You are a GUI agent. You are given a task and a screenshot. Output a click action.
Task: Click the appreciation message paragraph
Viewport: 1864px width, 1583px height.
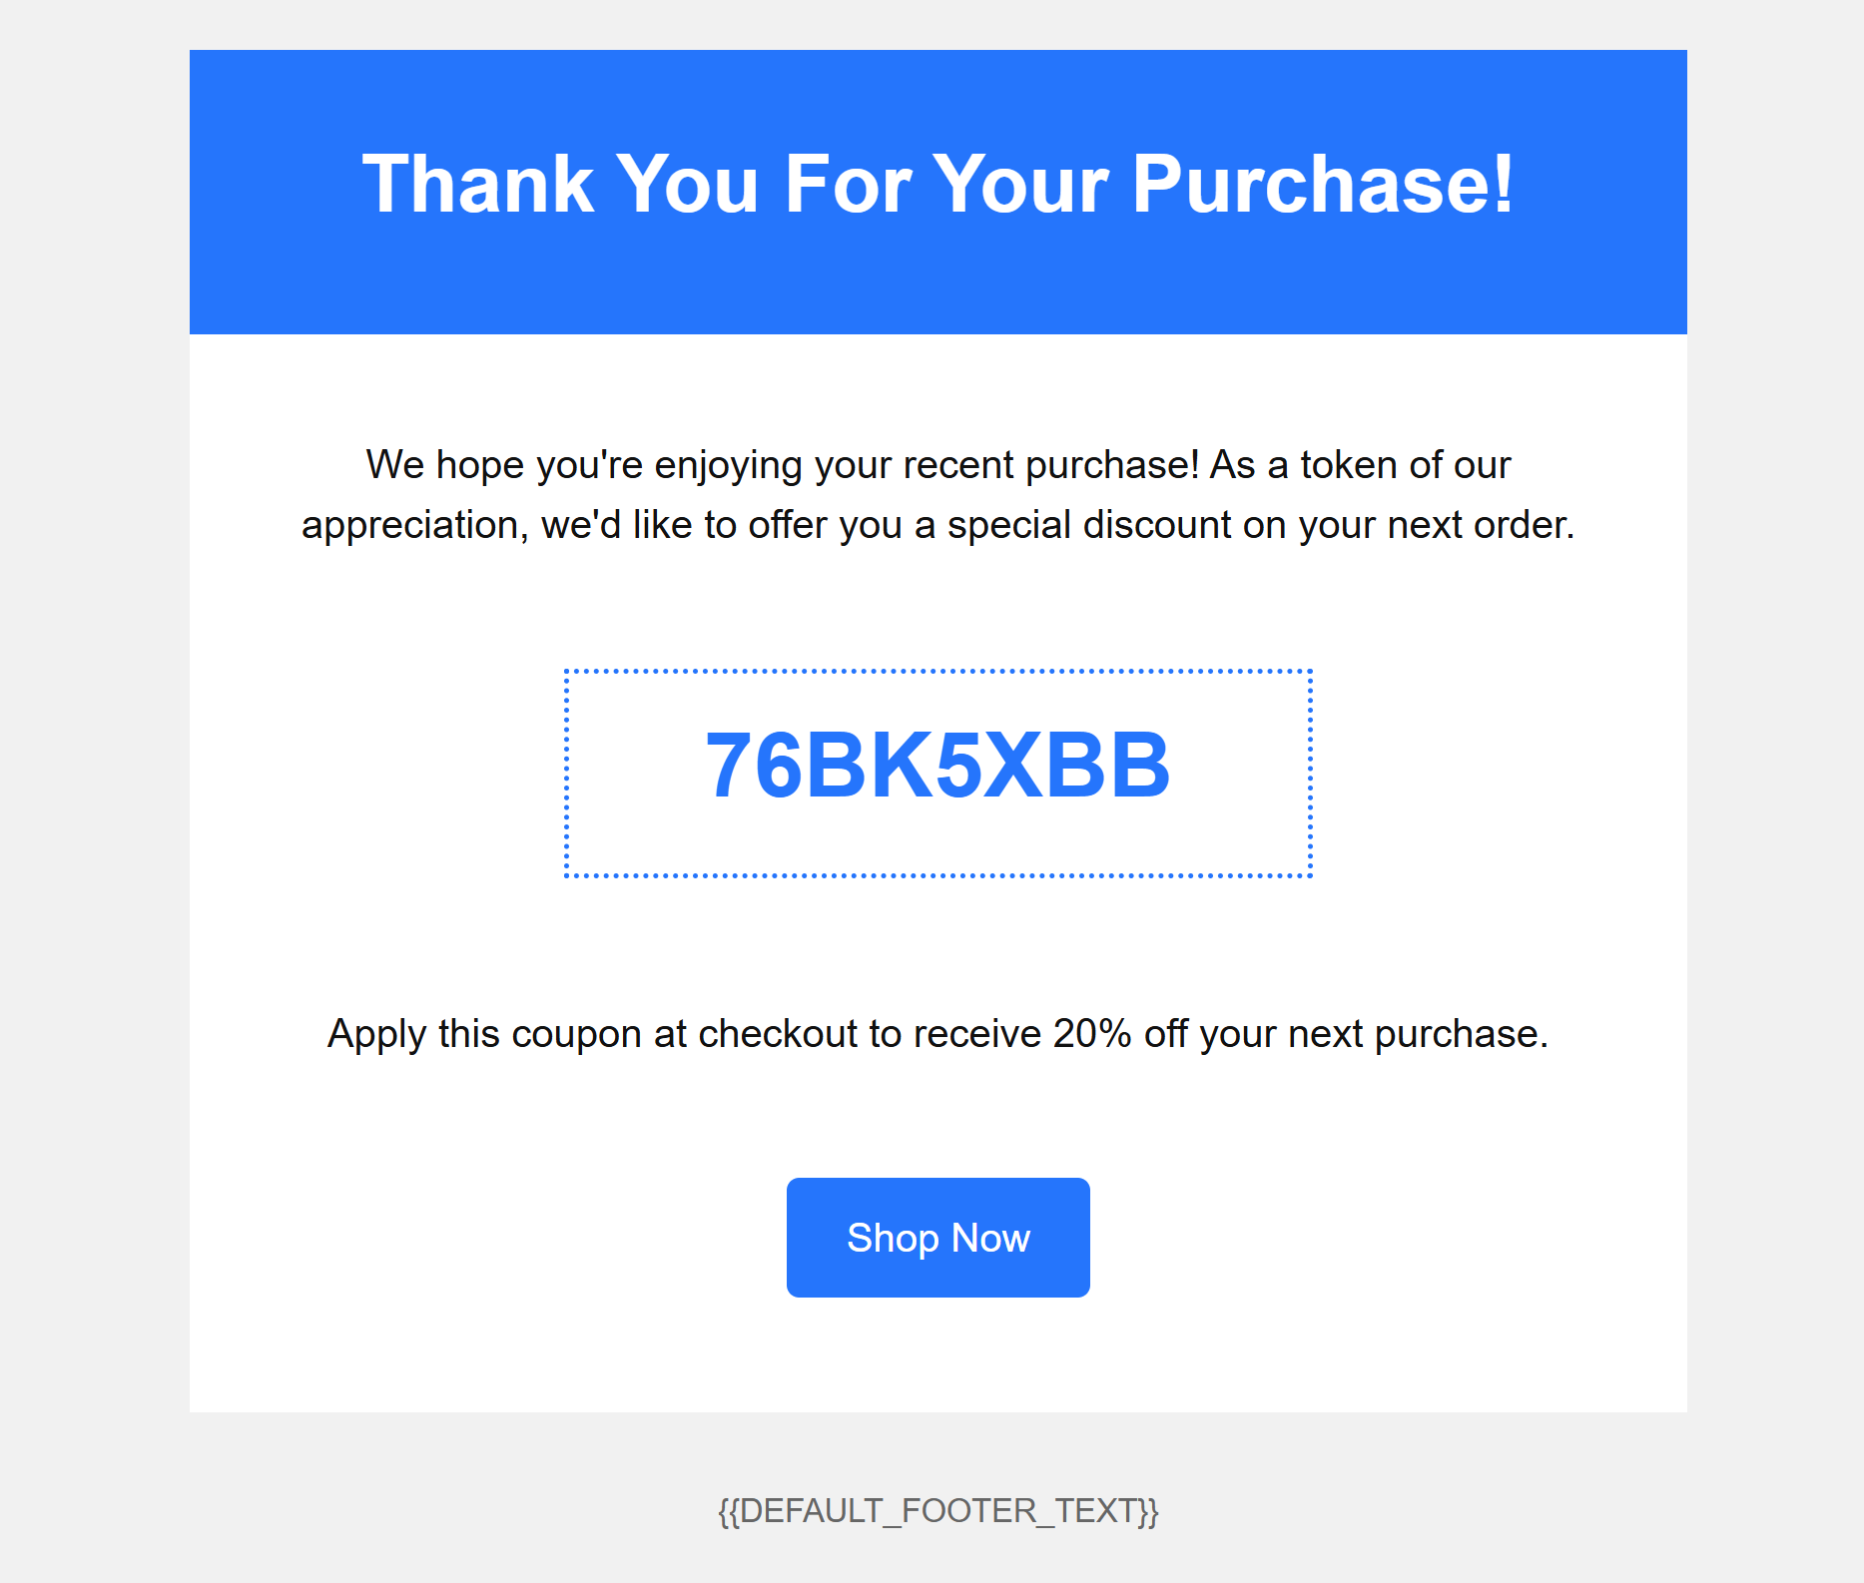[936, 493]
